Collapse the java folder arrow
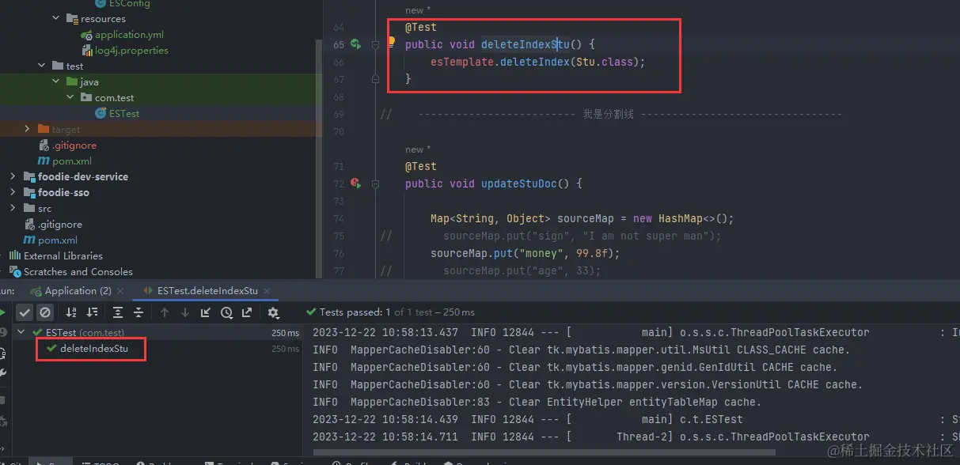This screenshot has height=465, width=960. click(x=55, y=81)
